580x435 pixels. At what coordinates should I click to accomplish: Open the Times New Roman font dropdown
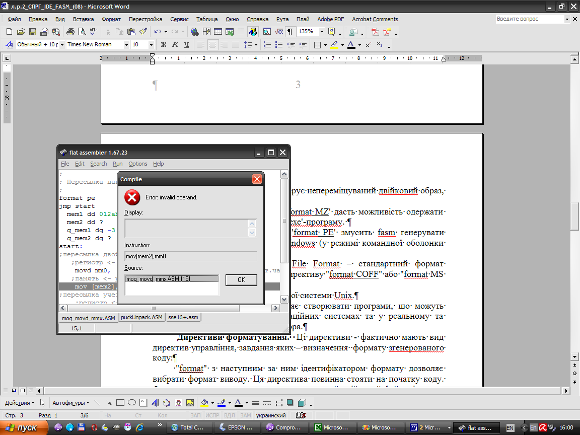click(x=126, y=45)
